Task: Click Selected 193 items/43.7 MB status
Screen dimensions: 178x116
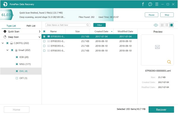Action: (131, 109)
